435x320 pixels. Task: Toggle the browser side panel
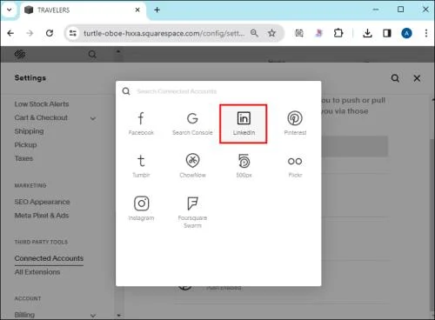coord(387,33)
